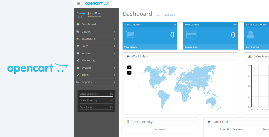This screenshot has width=269, height=137.
Task: Zoom out on the World Map
Action: 129,72
